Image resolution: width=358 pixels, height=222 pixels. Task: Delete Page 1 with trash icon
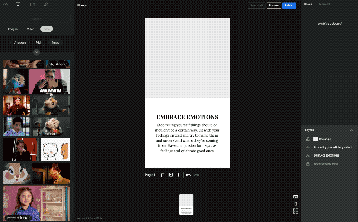(163, 175)
